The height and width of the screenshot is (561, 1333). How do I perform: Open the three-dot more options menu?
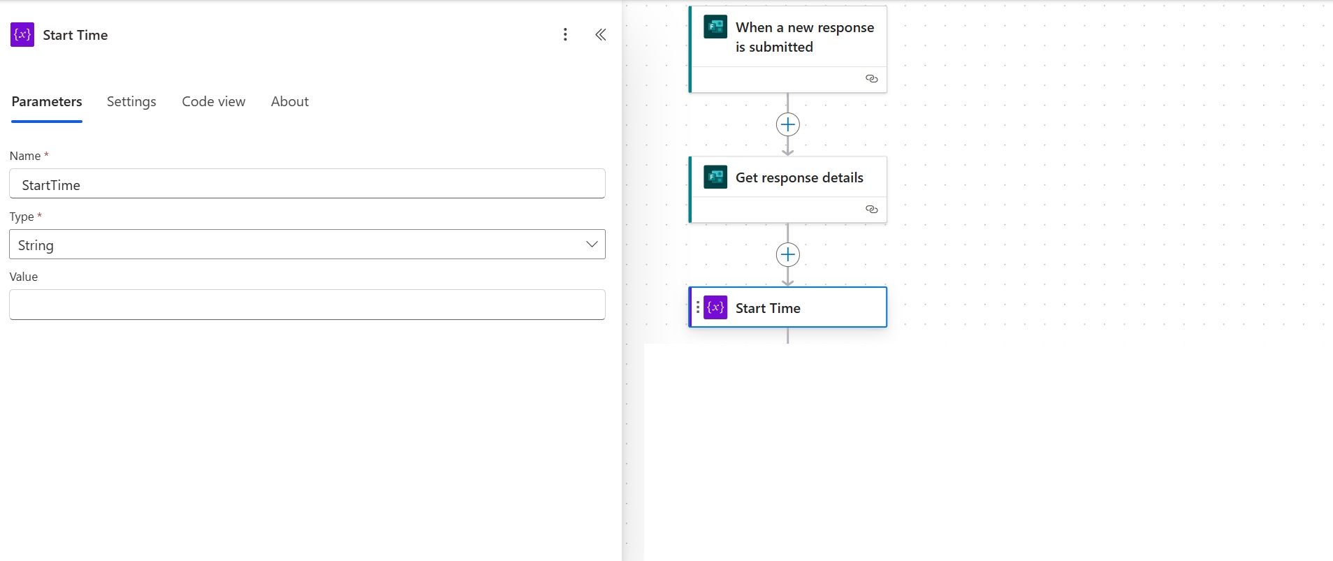(565, 34)
